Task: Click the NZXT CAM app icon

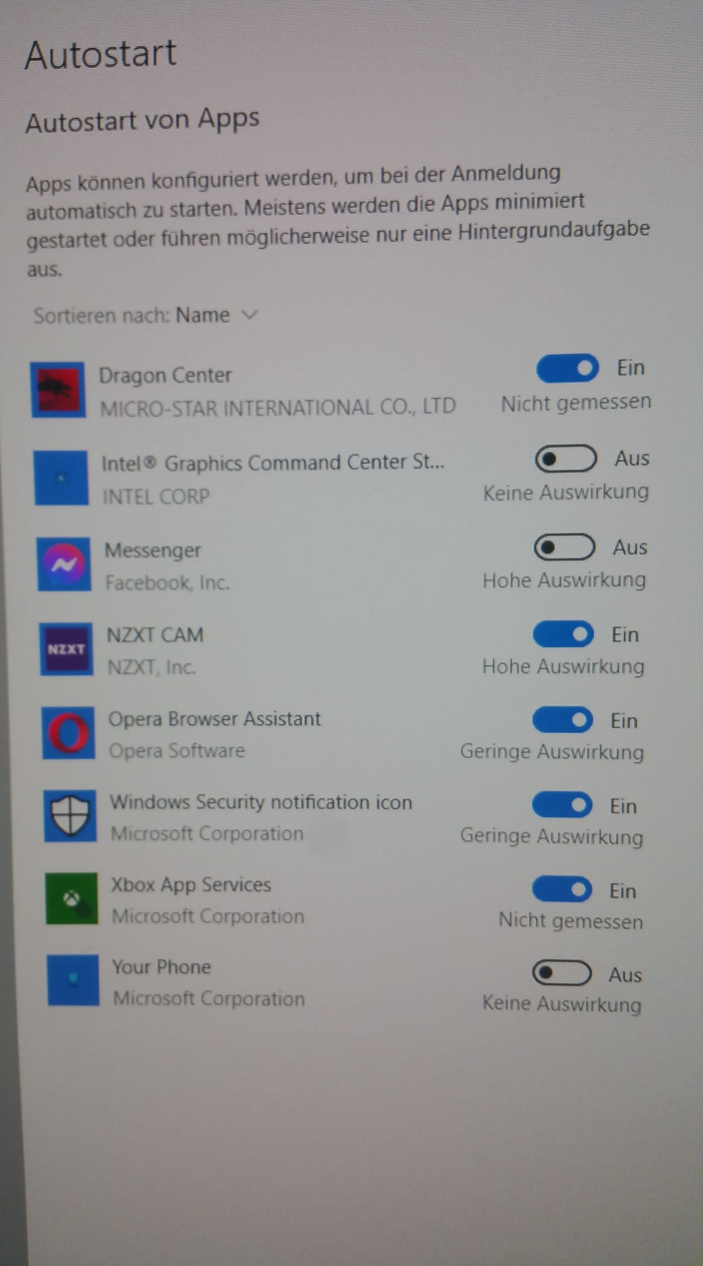Action: coord(66,649)
